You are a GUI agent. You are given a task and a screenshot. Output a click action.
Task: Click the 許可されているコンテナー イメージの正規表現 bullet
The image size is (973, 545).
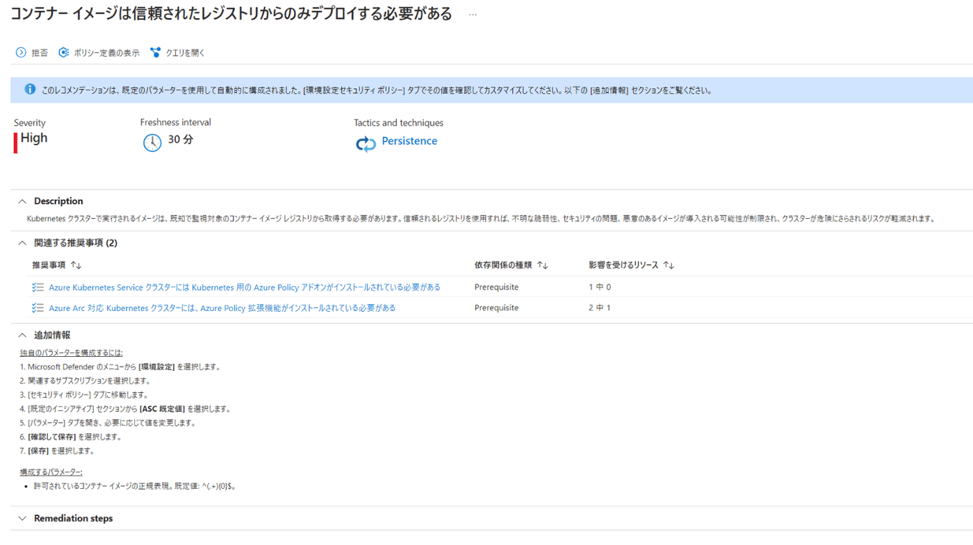(135, 486)
